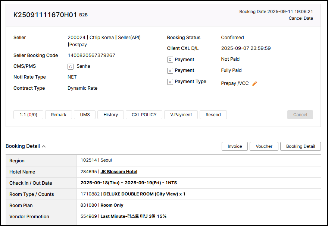328x226 pixels.
Task: Click the region value 102514 | Seoul
Action: [96, 160]
